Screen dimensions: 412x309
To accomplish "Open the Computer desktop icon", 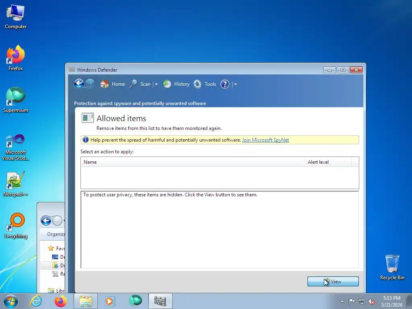I will (x=16, y=17).
